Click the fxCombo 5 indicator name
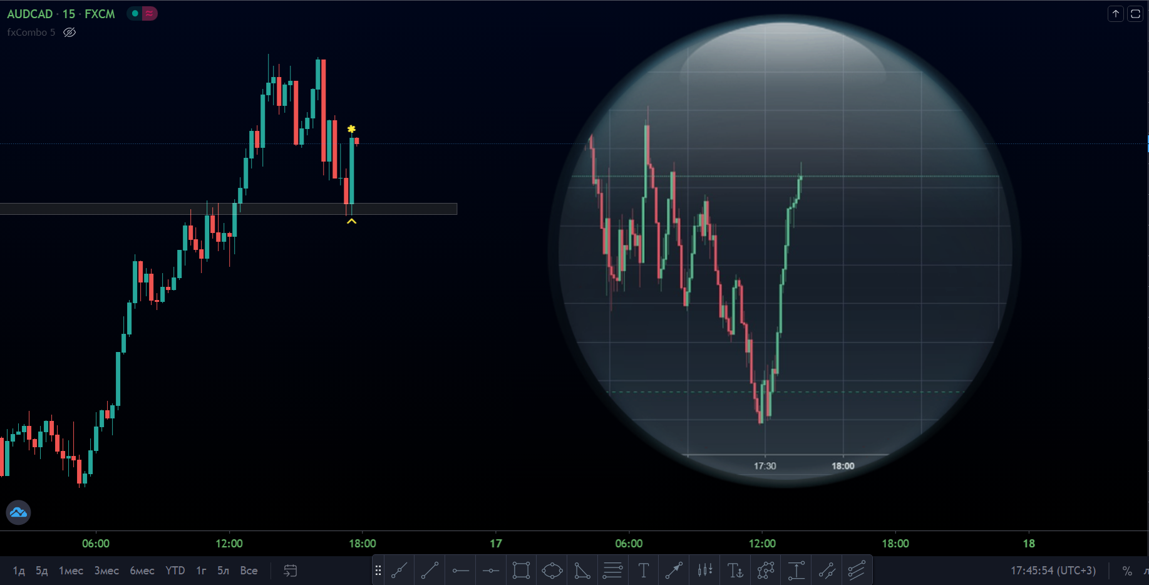The height and width of the screenshot is (585, 1149). 31,32
